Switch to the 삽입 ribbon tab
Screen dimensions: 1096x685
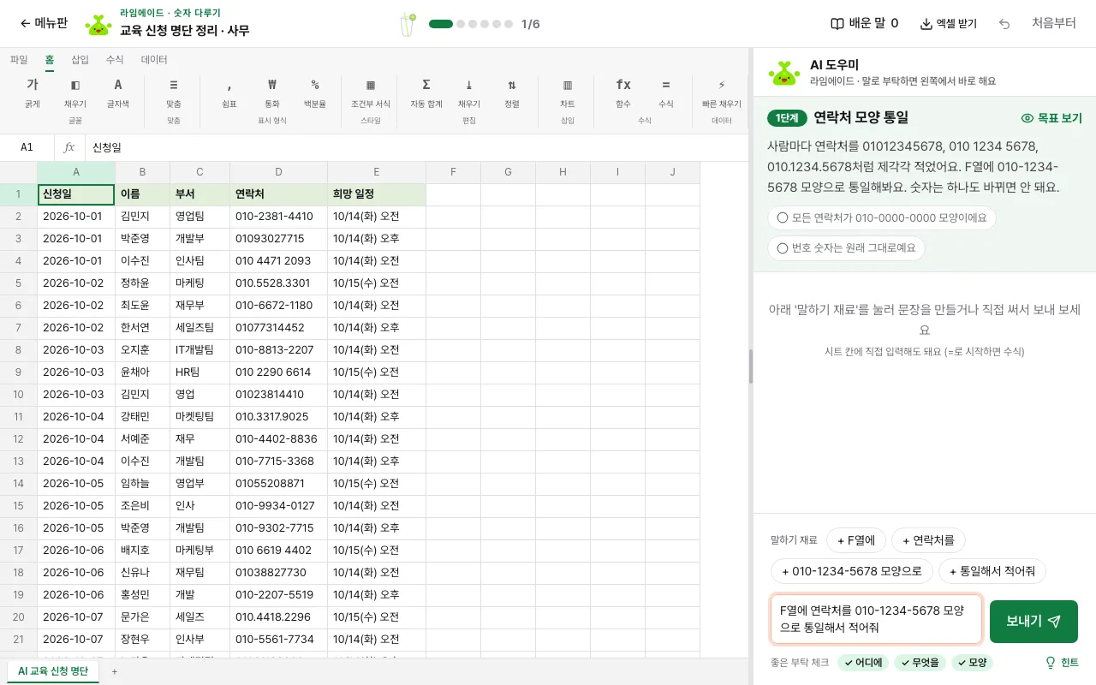click(x=80, y=60)
